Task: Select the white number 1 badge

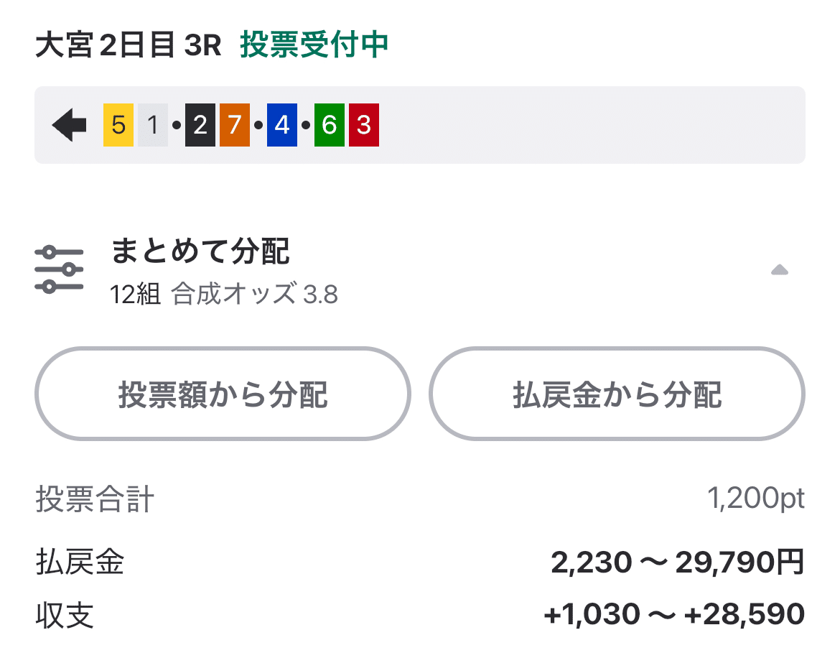Action: 151,124
